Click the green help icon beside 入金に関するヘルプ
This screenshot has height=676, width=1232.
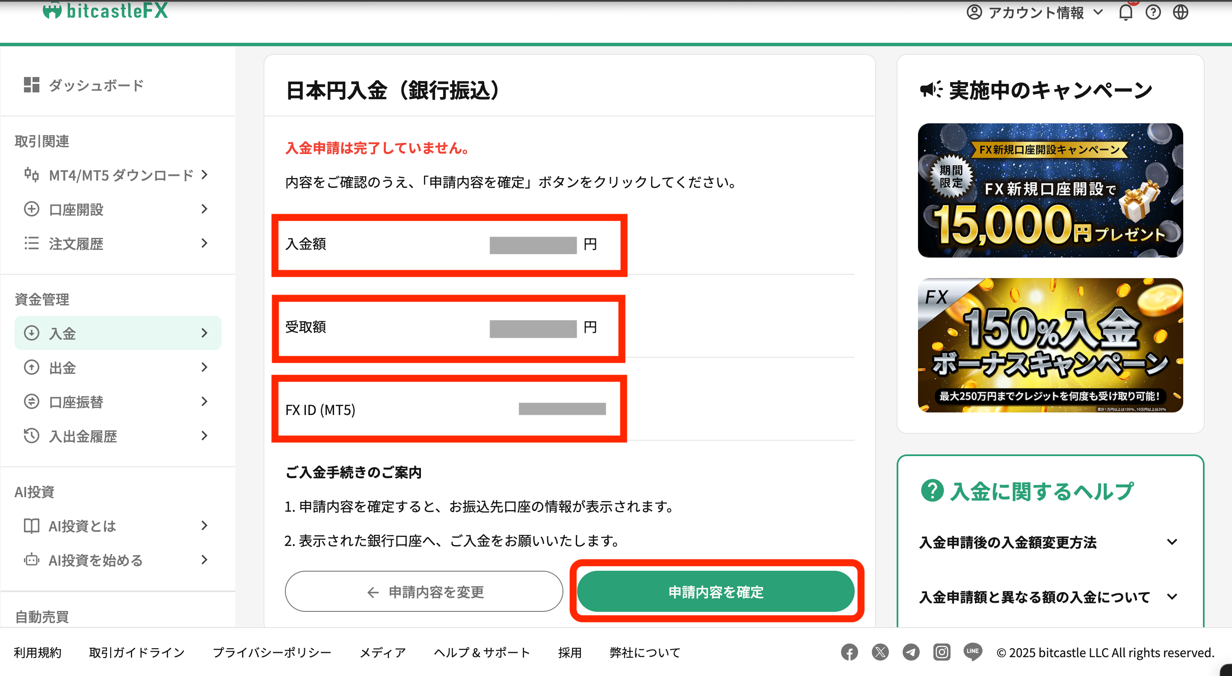coord(932,490)
